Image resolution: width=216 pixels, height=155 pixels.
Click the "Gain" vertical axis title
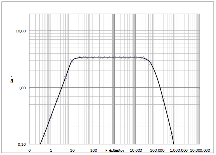(12, 79)
